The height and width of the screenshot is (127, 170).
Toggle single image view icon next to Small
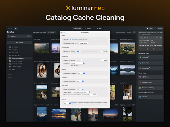tap(134, 32)
